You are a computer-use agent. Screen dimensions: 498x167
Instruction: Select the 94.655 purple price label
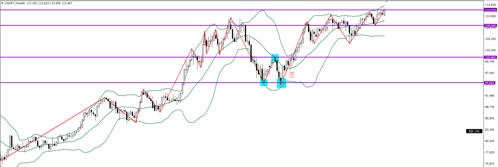point(490,83)
